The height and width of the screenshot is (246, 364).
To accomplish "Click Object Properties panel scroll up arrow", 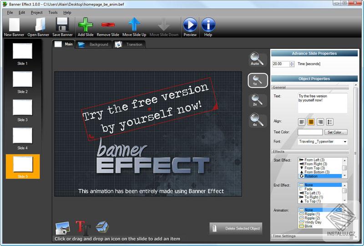I will (x=356, y=85).
